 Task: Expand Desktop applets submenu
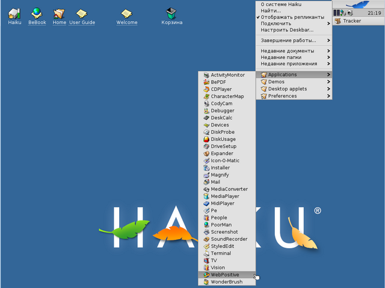[294, 89]
